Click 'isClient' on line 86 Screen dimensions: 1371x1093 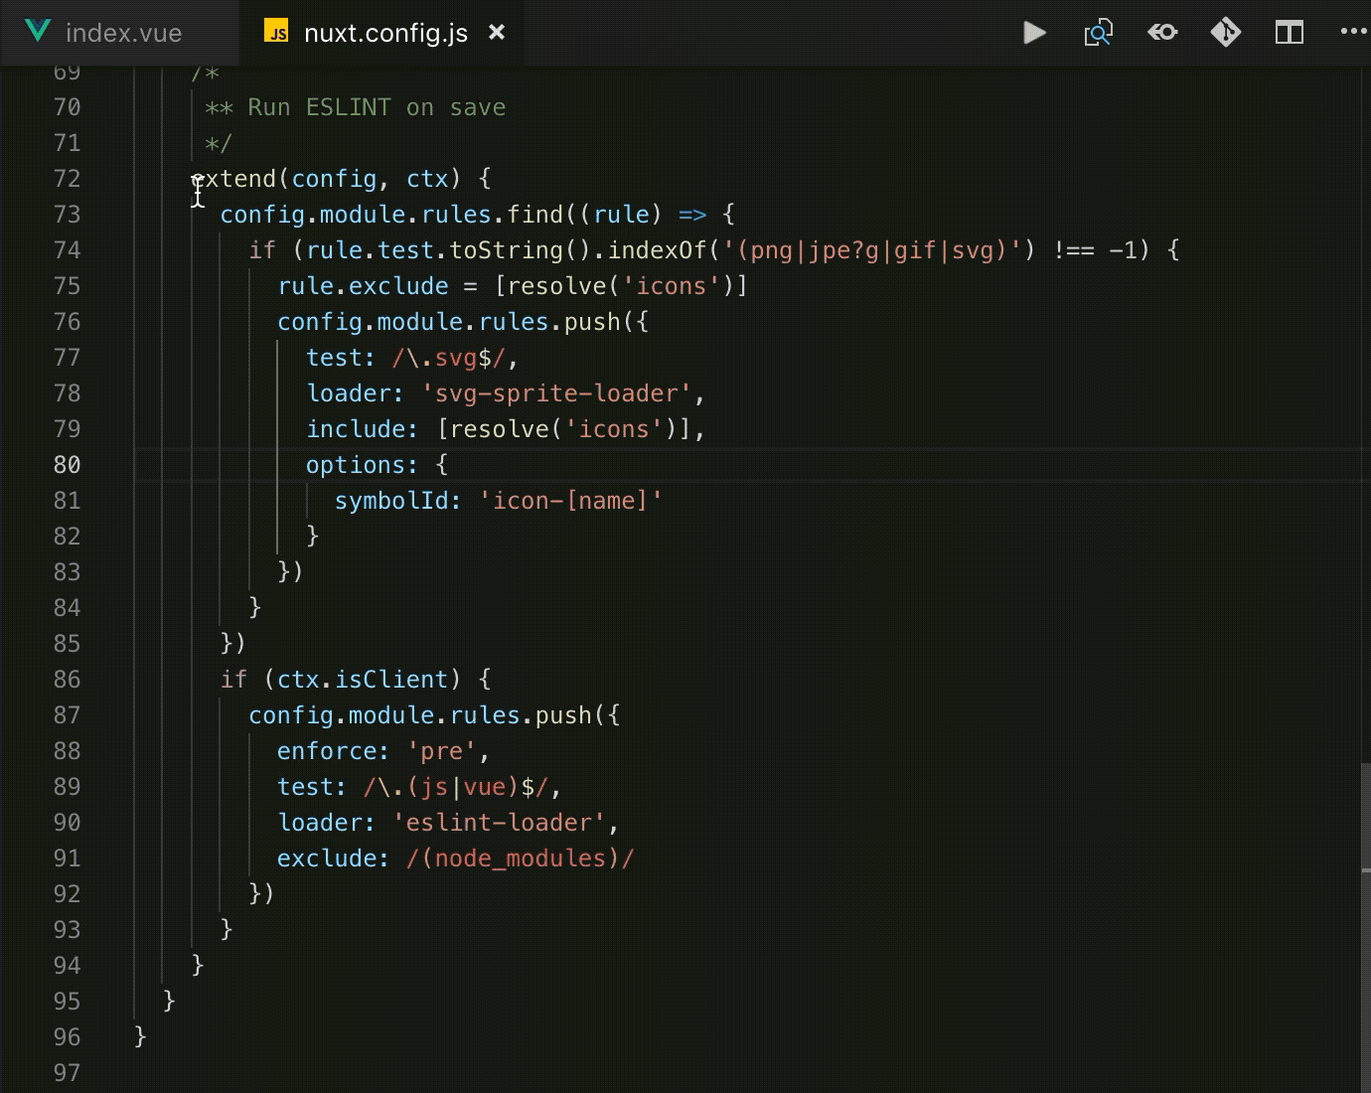tap(391, 680)
